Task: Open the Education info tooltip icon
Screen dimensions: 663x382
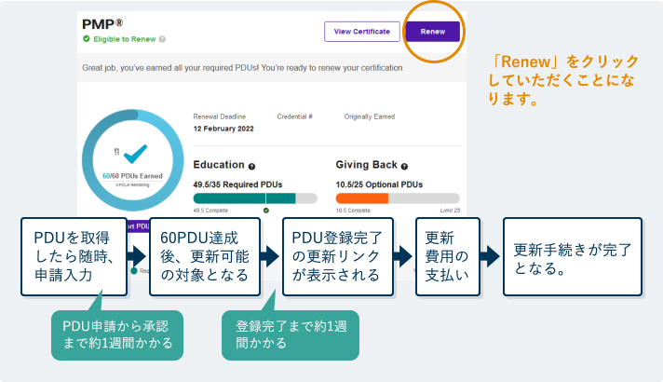Action: pyautogui.click(x=251, y=167)
